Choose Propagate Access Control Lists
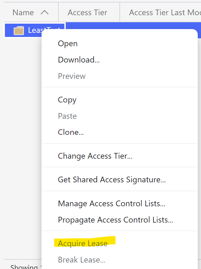Viewport: 201px width, 269px height. pyautogui.click(x=115, y=220)
